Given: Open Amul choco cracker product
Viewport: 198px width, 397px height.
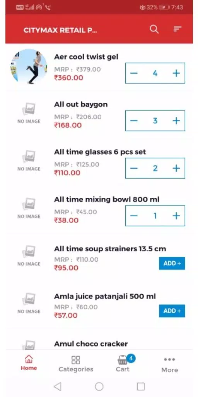Looking at the screenshot, I should (91, 343).
